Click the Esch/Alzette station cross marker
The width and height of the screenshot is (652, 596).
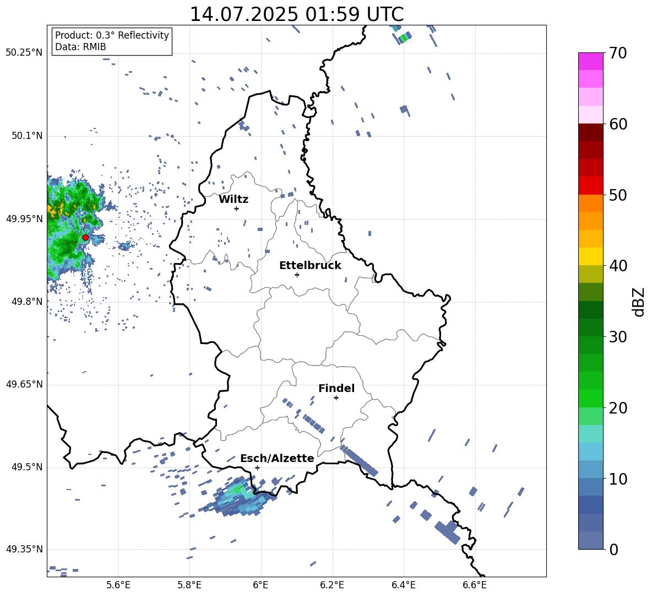click(257, 468)
